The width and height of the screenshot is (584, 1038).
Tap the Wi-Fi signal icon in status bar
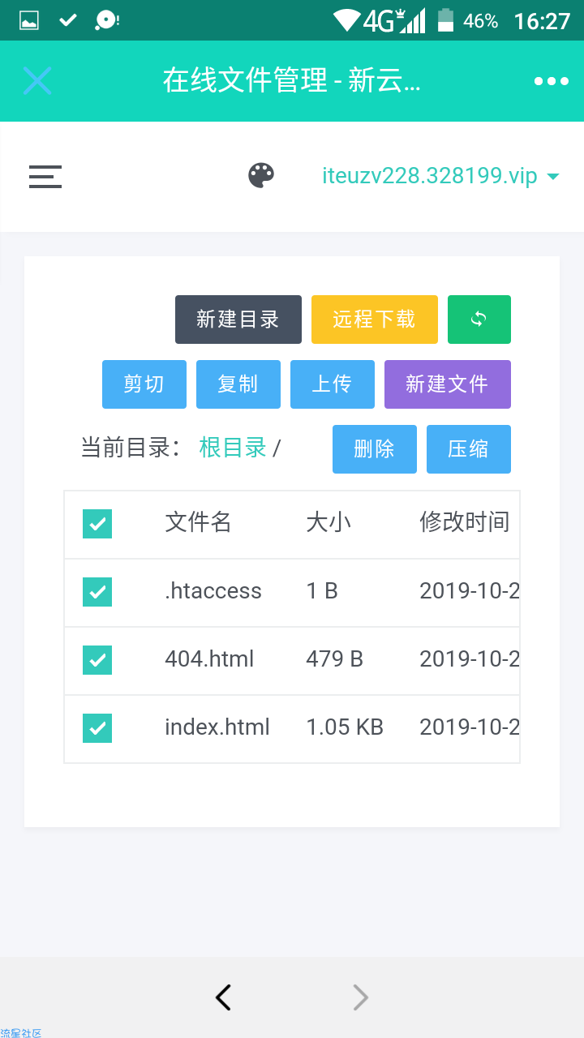point(347,20)
